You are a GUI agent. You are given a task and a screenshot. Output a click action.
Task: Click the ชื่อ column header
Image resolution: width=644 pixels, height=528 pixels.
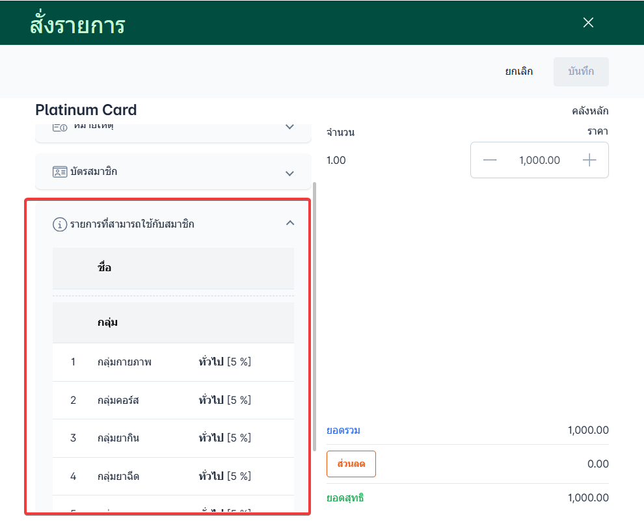105,268
